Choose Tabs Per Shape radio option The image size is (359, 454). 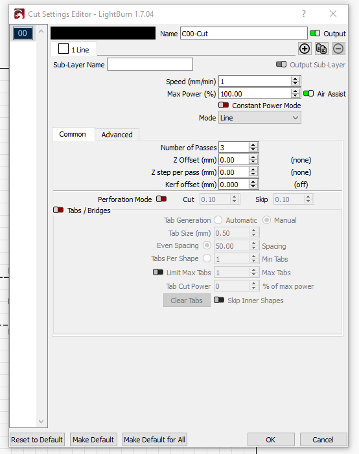tap(207, 258)
